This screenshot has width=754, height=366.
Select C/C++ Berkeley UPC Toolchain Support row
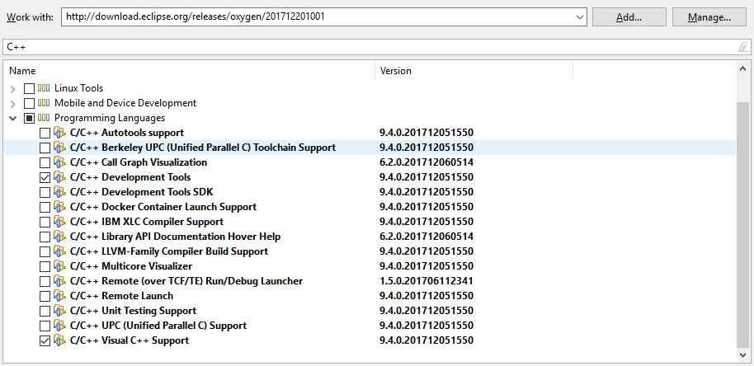(x=370, y=148)
